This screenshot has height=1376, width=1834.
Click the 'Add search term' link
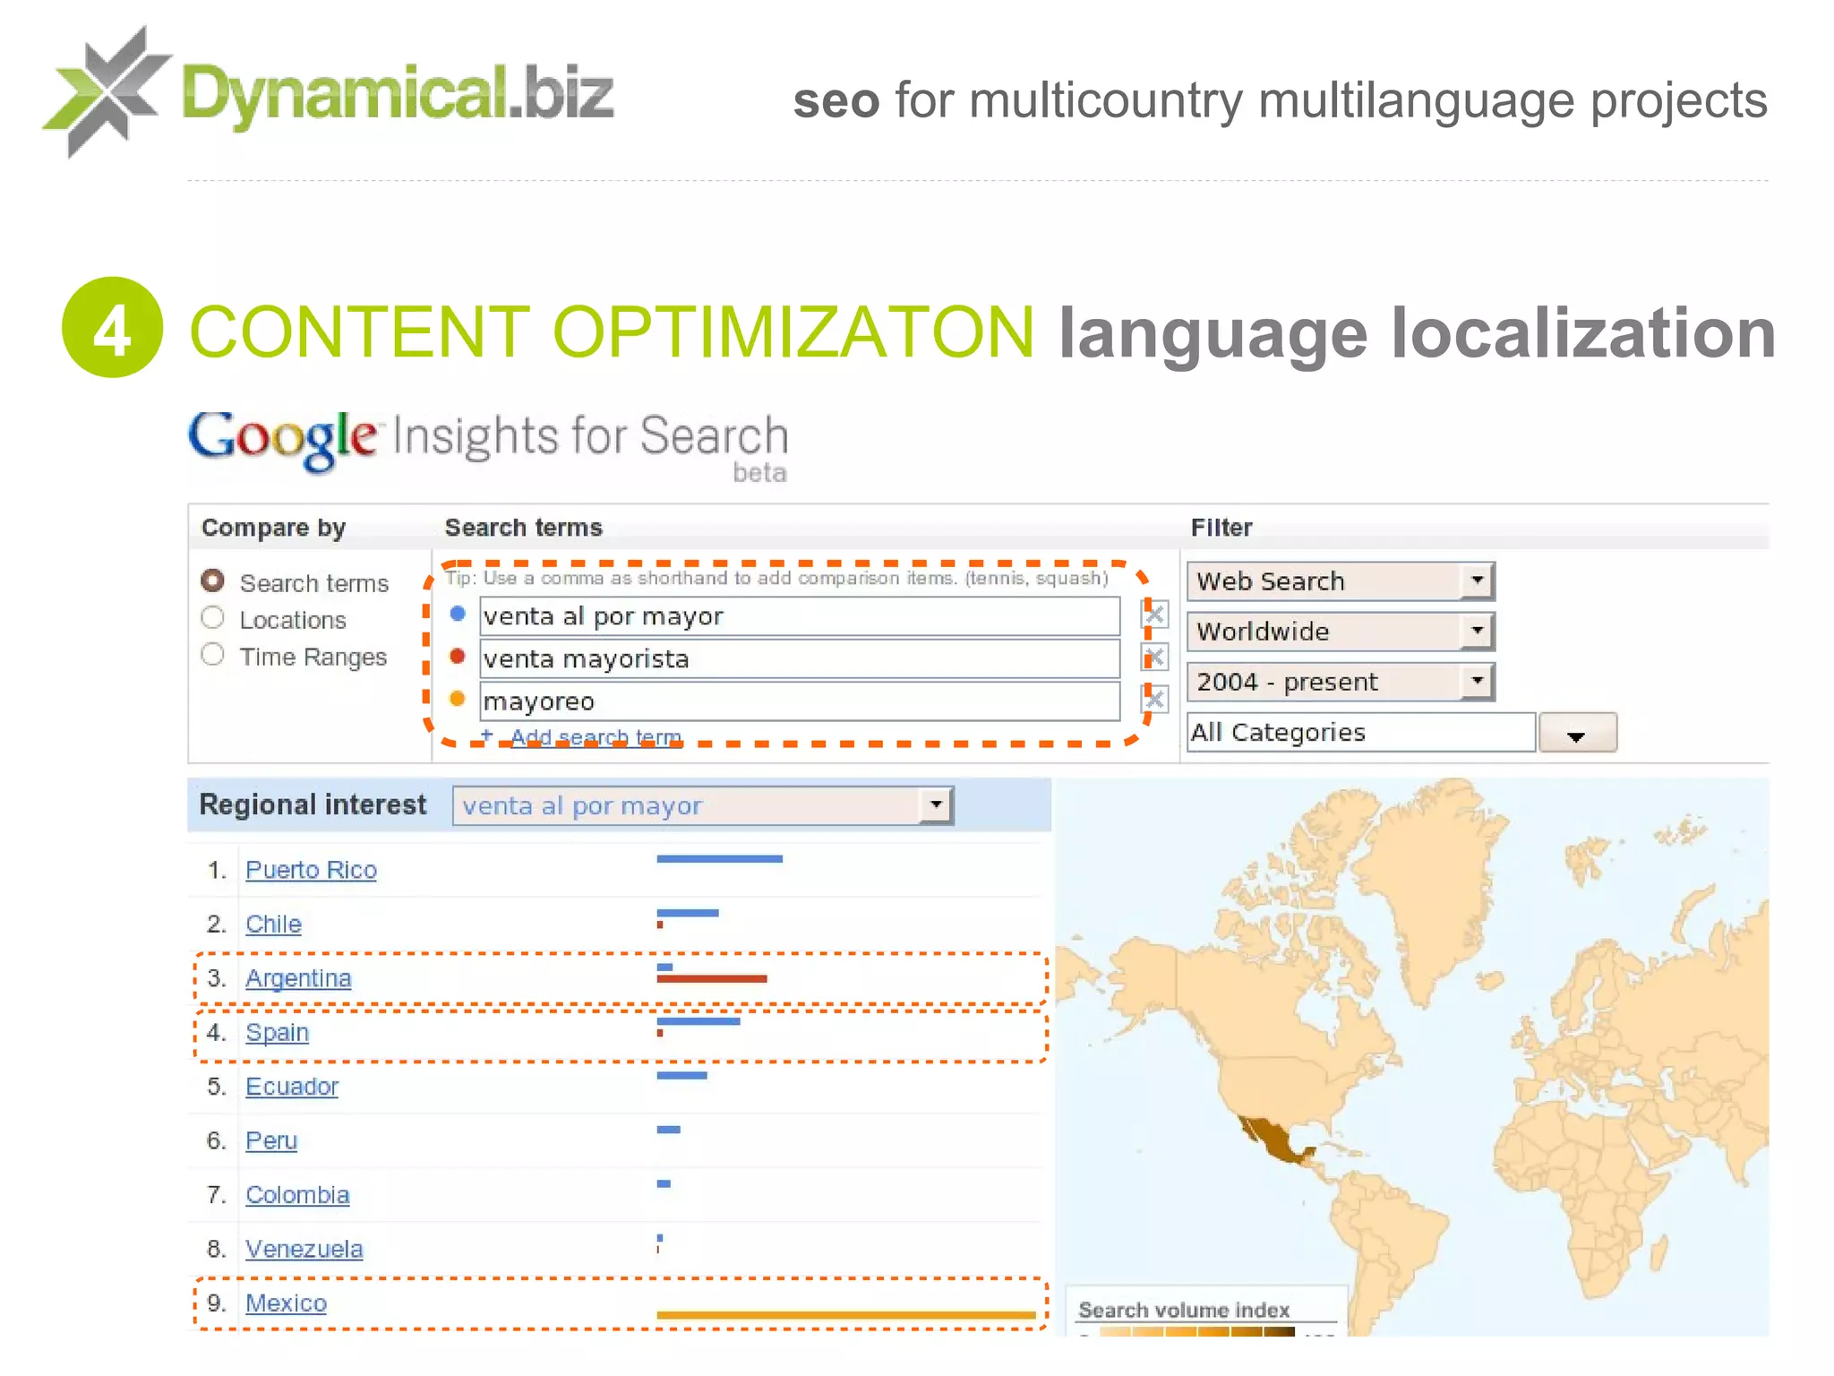[x=596, y=736]
